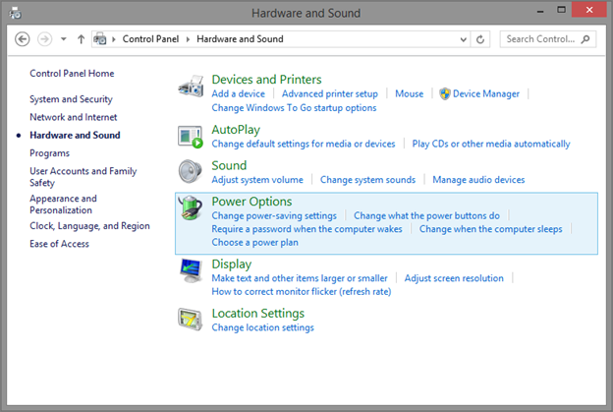Click the Control Panel icon in address bar
The height and width of the screenshot is (412, 613).
[100, 39]
